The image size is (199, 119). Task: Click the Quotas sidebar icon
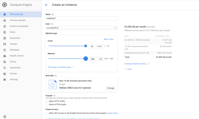click(x=5, y=74)
